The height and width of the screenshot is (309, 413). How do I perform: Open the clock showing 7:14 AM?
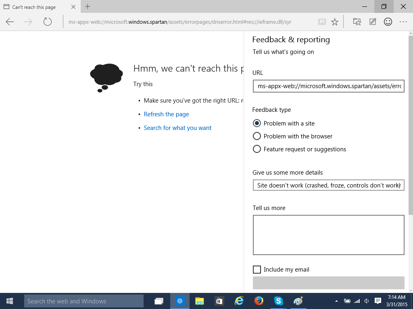(397, 301)
